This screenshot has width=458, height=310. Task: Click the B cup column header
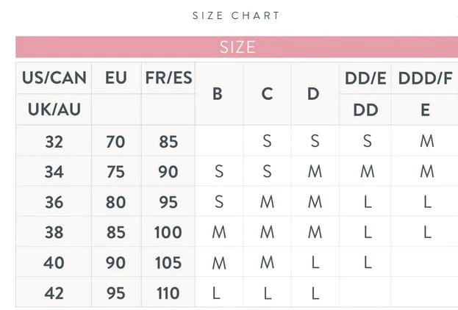[x=218, y=93]
